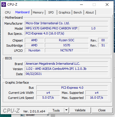Click the Current Link Speed 5.0 GT/s value
This screenshot has height=117, width=115.
pos(48,97)
